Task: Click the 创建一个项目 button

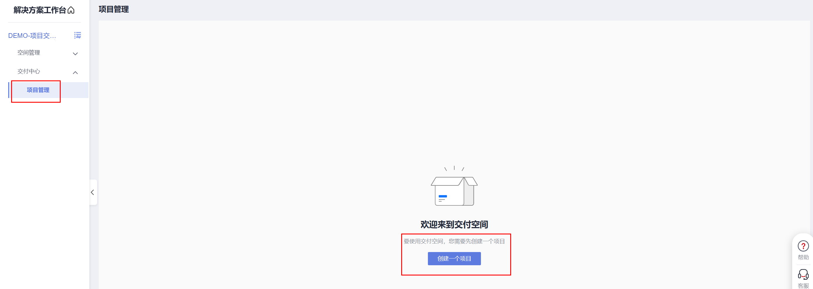Action: tap(454, 259)
